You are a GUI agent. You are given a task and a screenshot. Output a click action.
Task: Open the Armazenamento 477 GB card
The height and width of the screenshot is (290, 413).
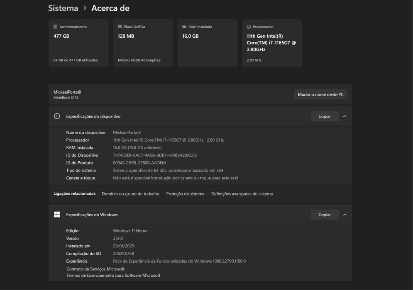[79, 43]
